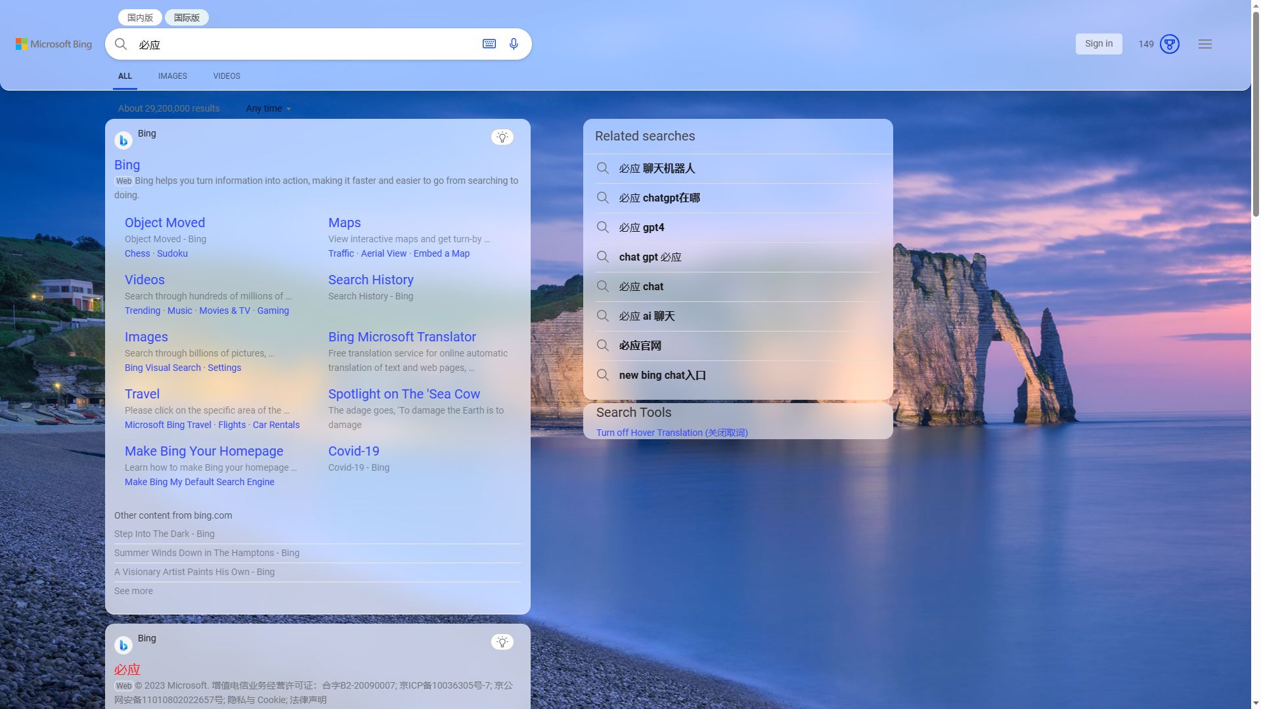Image resolution: width=1261 pixels, height=709 pixels.
Task: Click search icon beside 必应 chat
Action: [x=603, y=286]
